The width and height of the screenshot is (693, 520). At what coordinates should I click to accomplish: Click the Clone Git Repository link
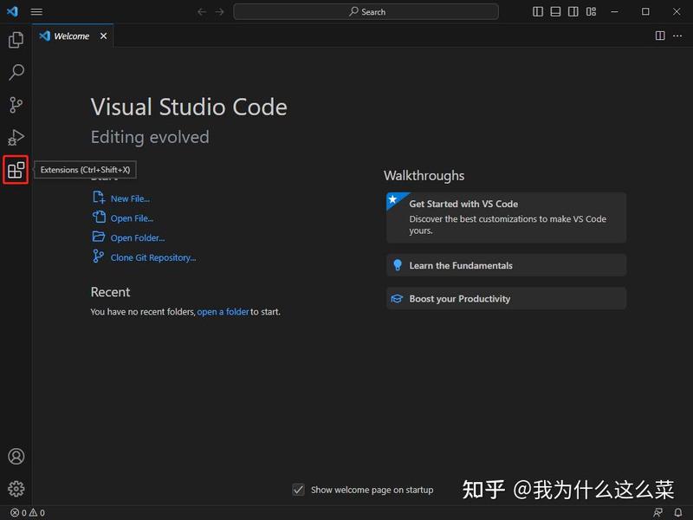point(153,257)
